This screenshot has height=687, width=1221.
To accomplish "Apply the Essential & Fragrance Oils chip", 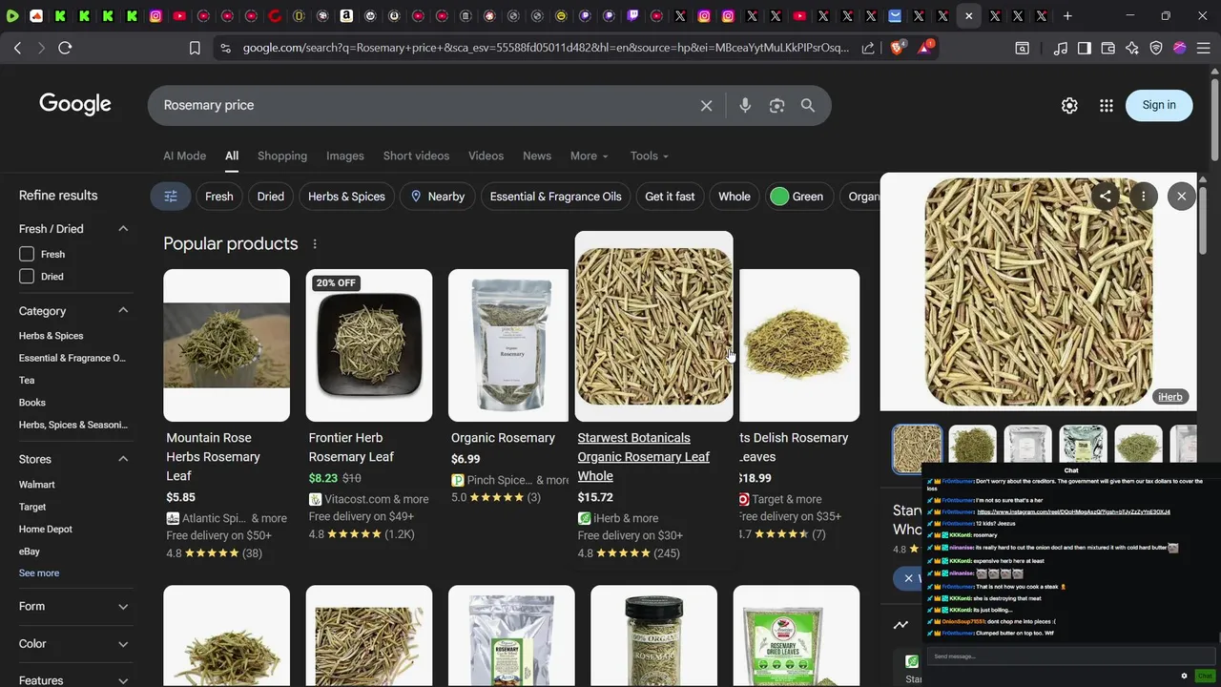I will pyautogui.click(x=555, y=197).
